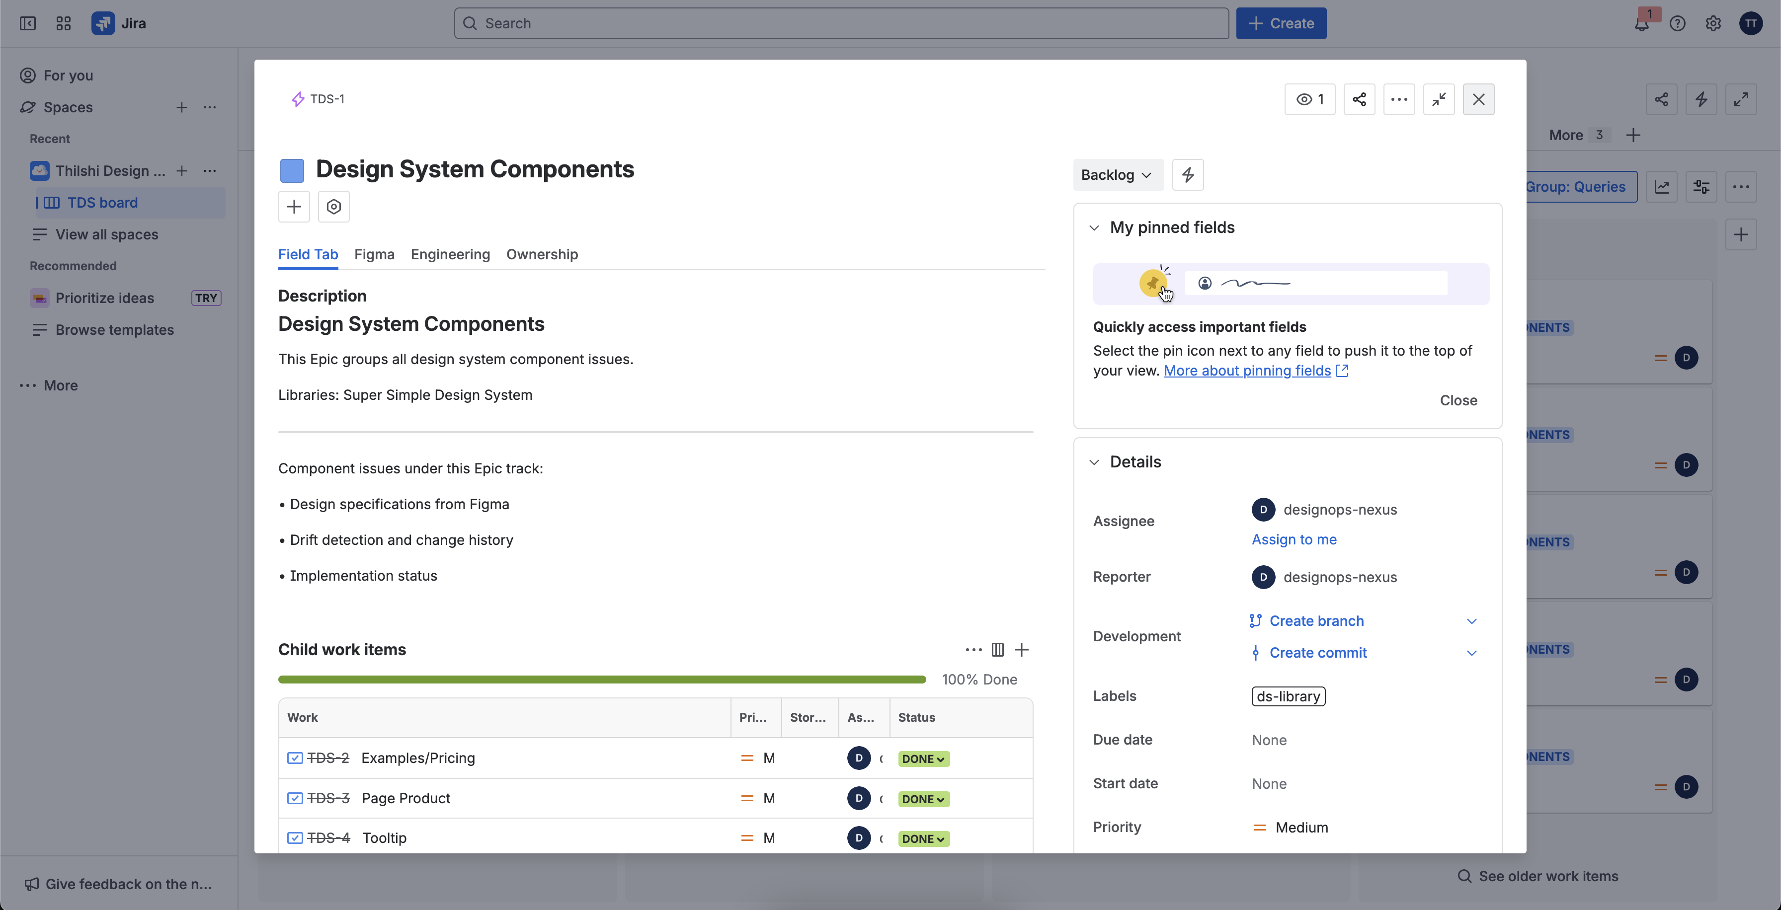1781x910 pixels.
Task: Switch to the Figma tab
Action: [374, 254]
